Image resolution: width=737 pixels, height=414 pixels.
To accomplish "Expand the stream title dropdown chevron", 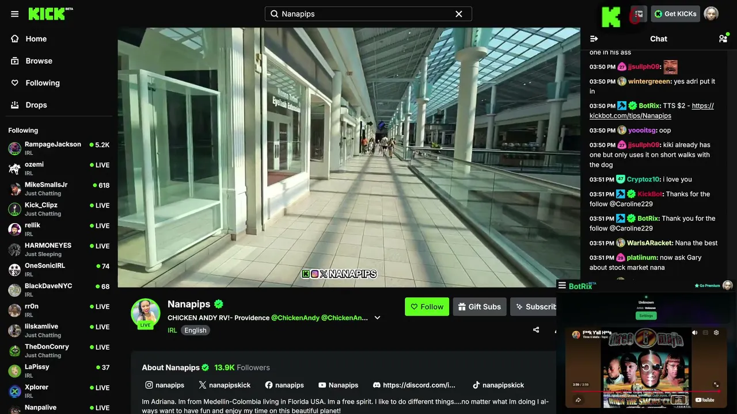I will click(377, 317).
